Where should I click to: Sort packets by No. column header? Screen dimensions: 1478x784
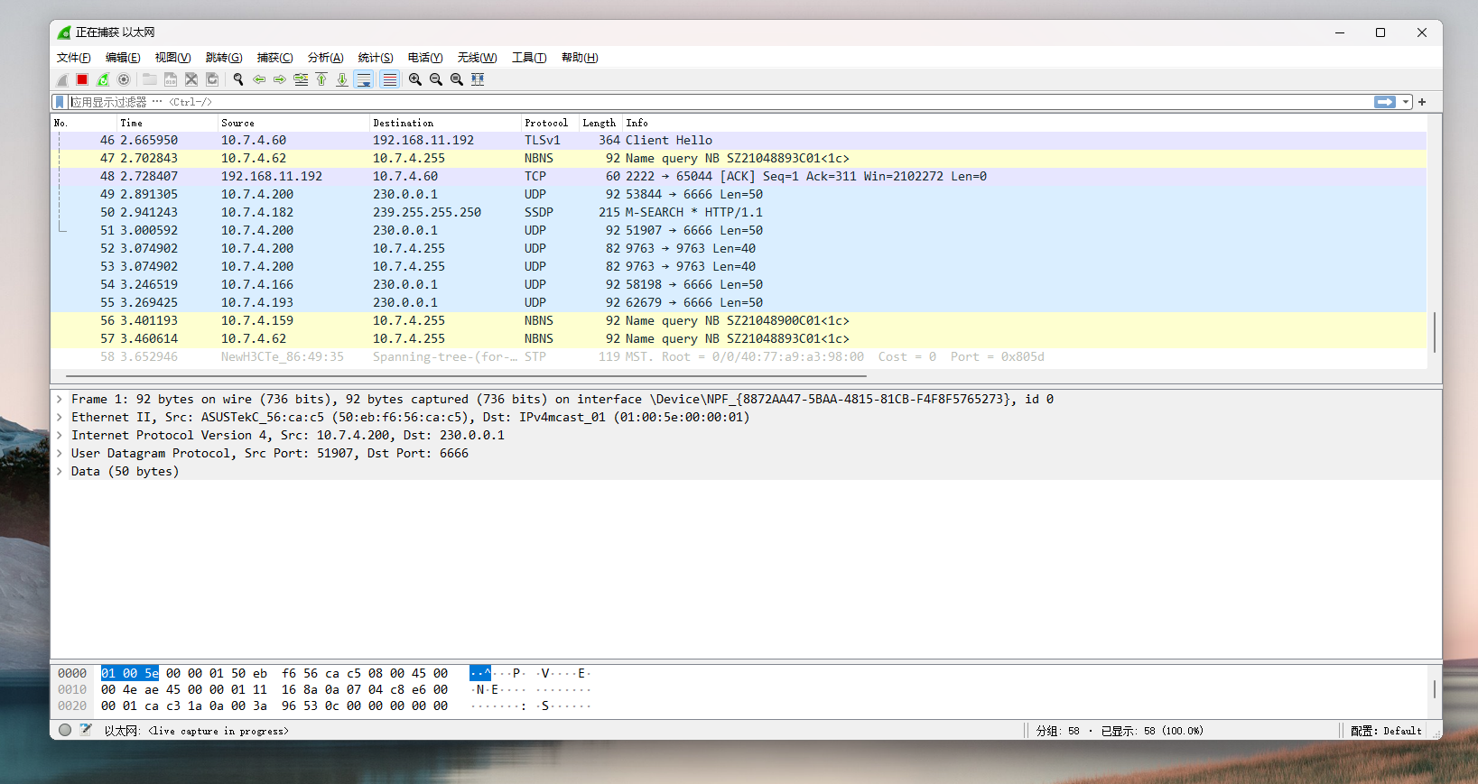84,123
